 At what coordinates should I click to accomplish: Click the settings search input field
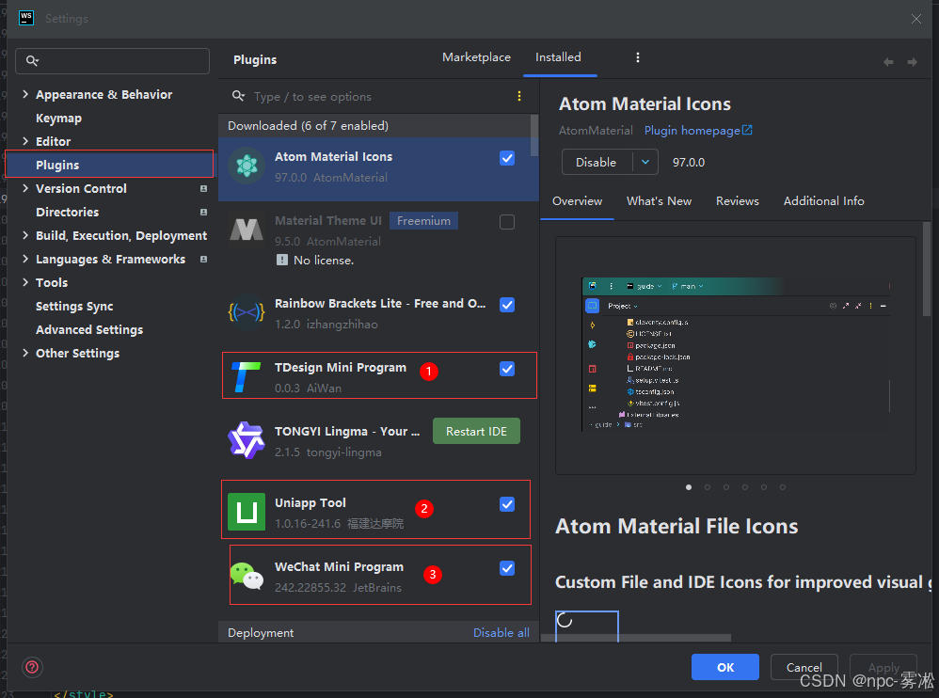[x=113, y=61]
